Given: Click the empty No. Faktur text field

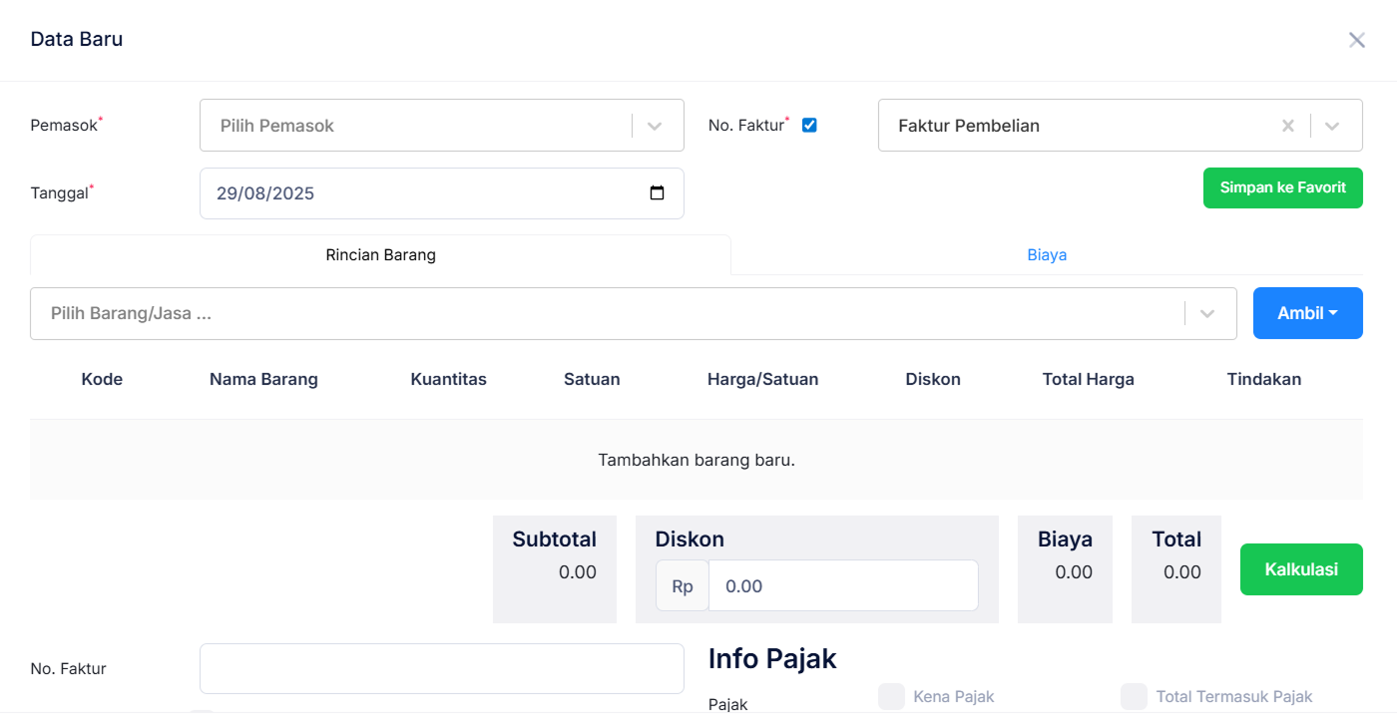Looking at the screenshot, I should tap(441, 668).
